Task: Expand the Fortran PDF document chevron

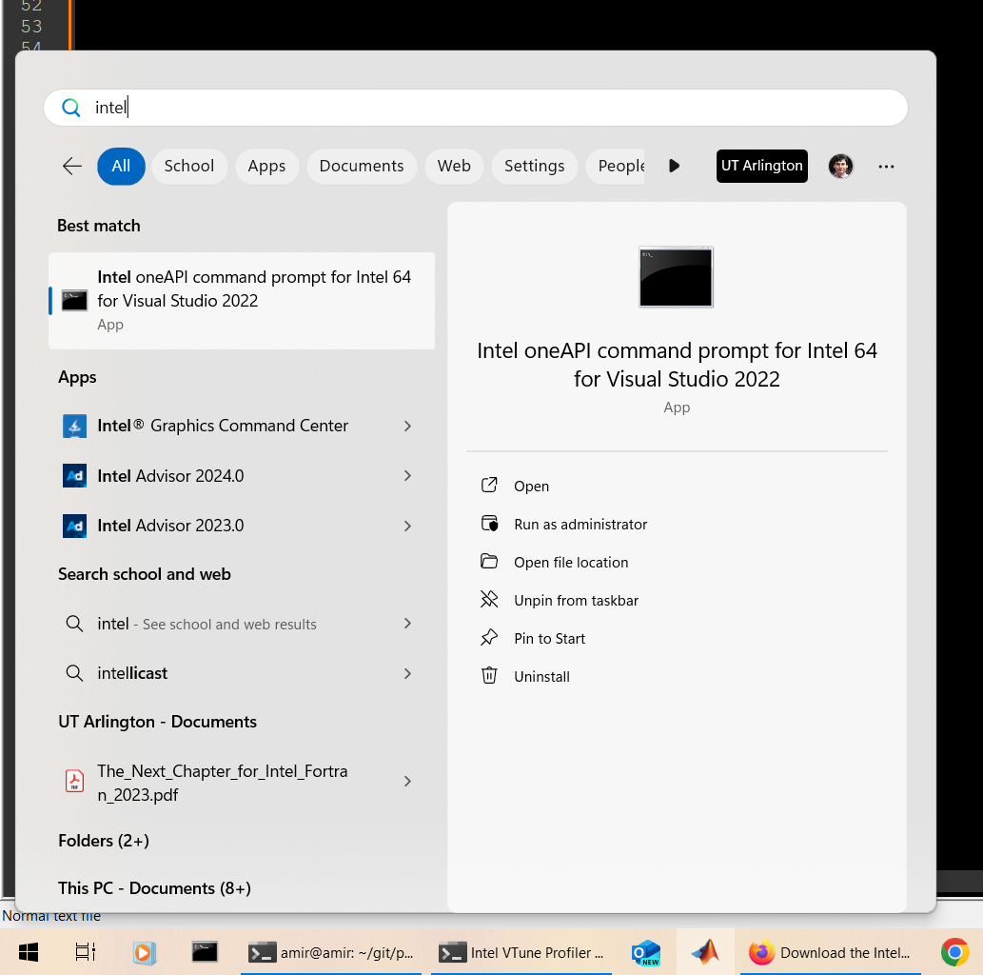Action: click(x=407, y=781)
